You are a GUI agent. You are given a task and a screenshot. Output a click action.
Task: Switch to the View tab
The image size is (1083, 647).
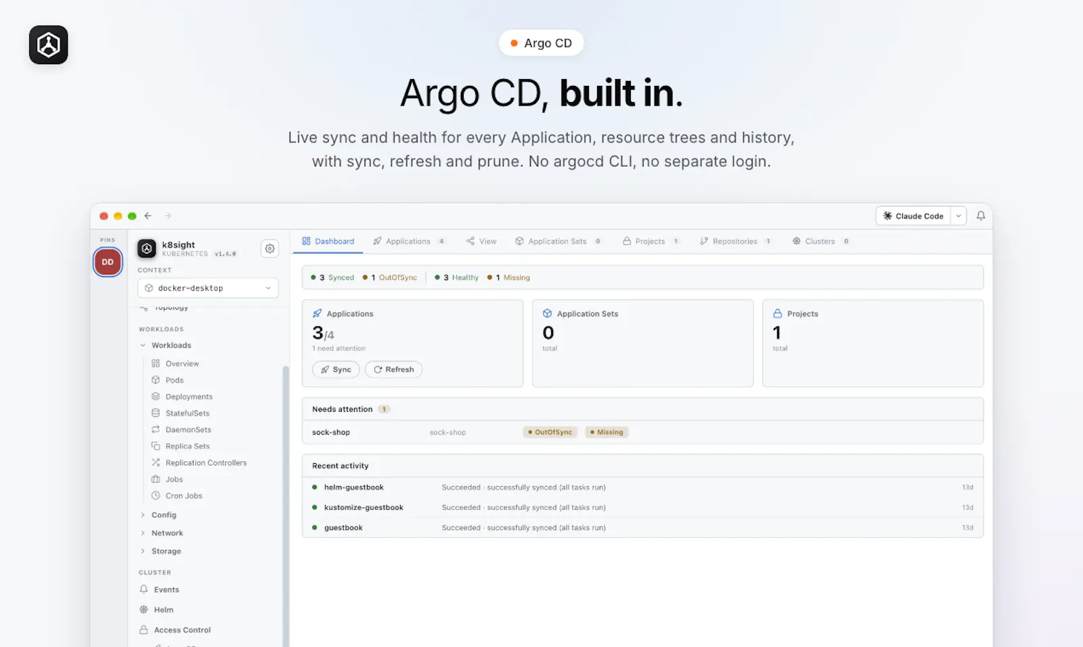click(x=481, y=241)
